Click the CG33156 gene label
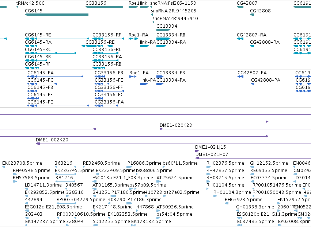Screen dimensions: 311x227 [x=96, y=3]
